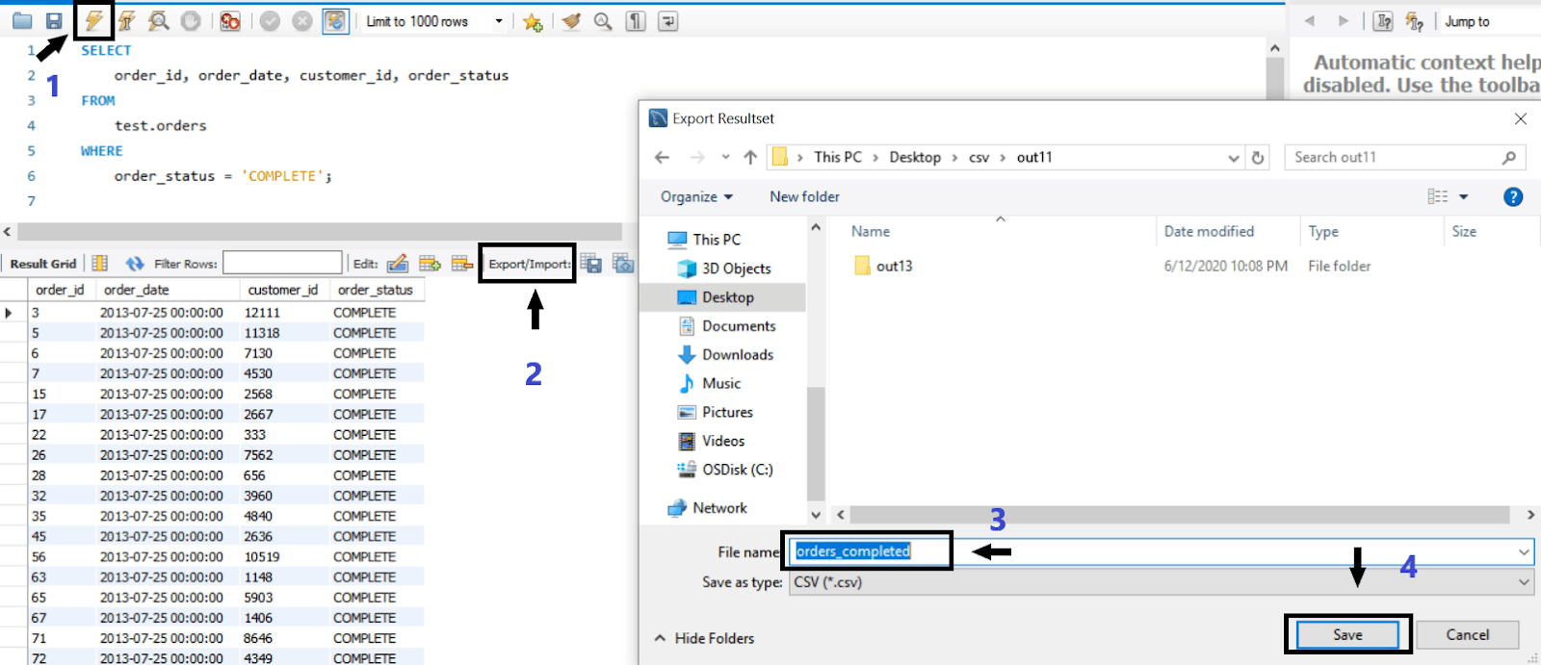Import records from external file icon
This screenshot has width=1541, height=665.
[x=623, y=264]
